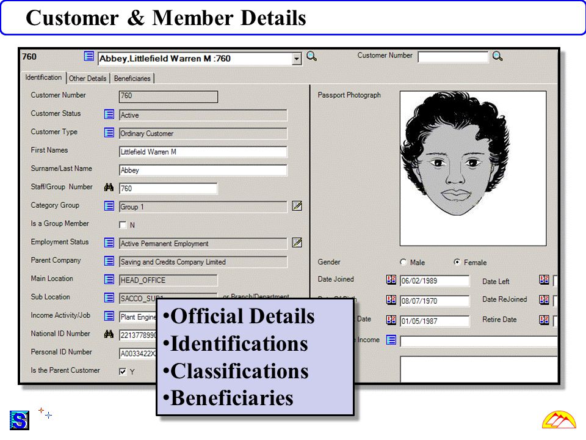Click the Ordinary Customer type field
This screenshot has height=440, width=586.
tap(203, 134)
